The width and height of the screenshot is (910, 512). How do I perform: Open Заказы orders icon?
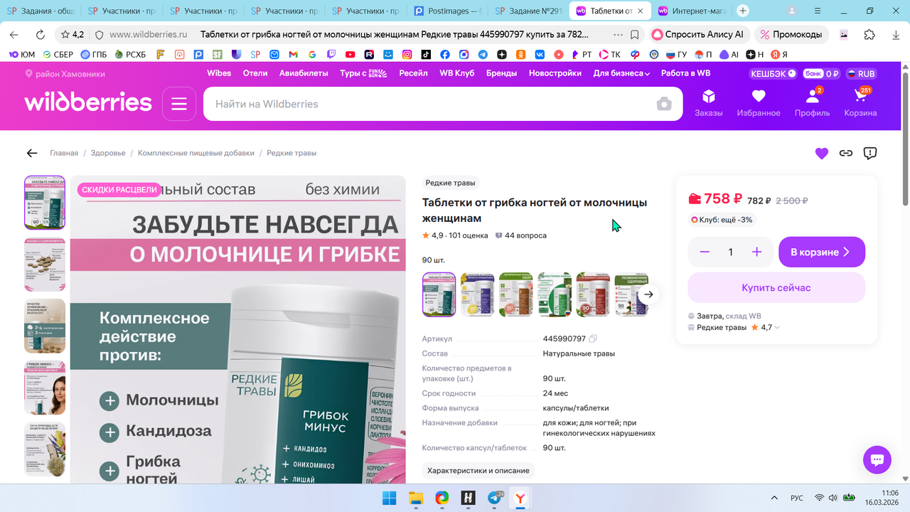click(x=708, y=103)
